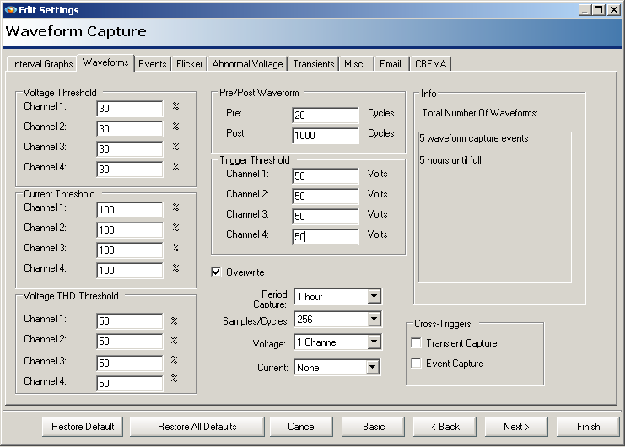625x447 pixels.
Task: Go to the Abnormal Voltage tab
Action: pos(247,64)
